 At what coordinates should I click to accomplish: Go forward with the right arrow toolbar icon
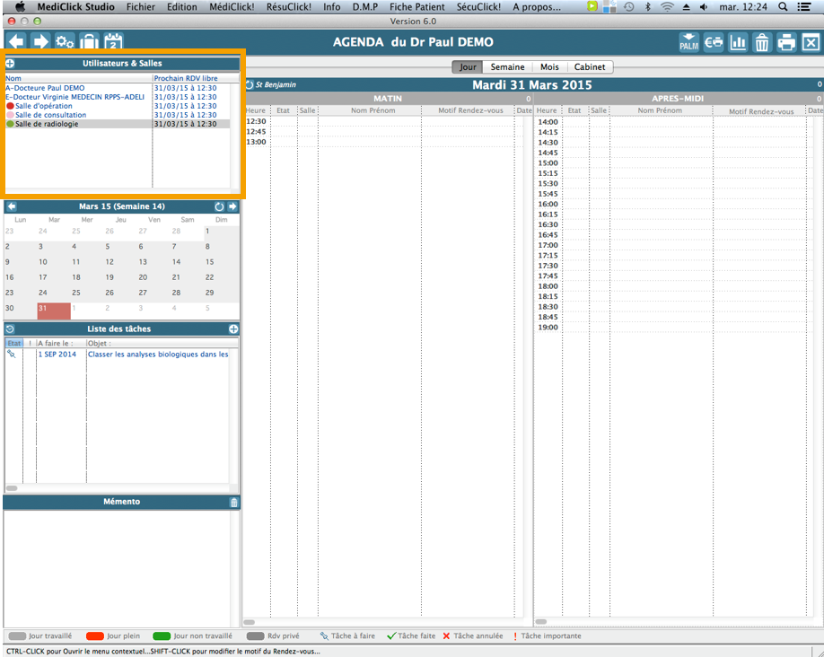coord(39,42)
